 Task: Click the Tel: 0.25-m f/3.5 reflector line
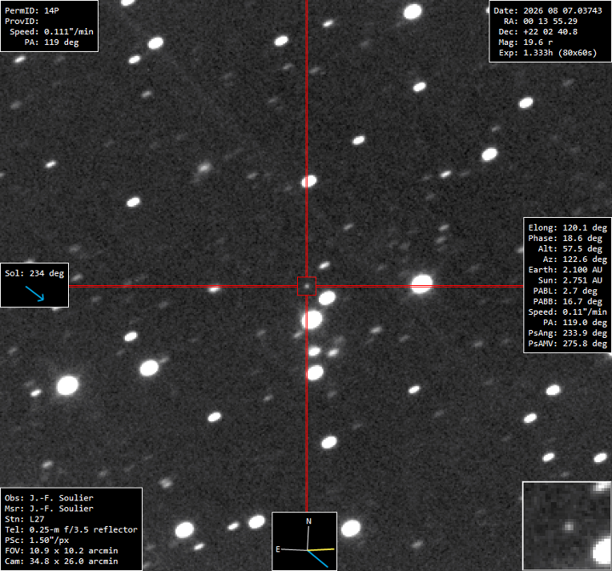click(x=71, y=529)
